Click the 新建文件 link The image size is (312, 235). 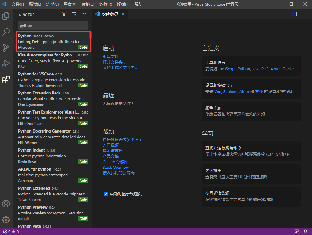110,56
